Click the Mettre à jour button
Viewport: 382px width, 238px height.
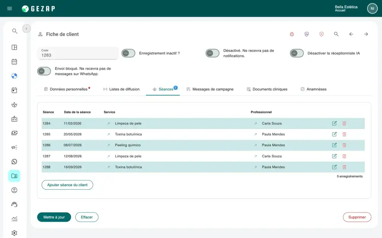[x=54, y=217]
